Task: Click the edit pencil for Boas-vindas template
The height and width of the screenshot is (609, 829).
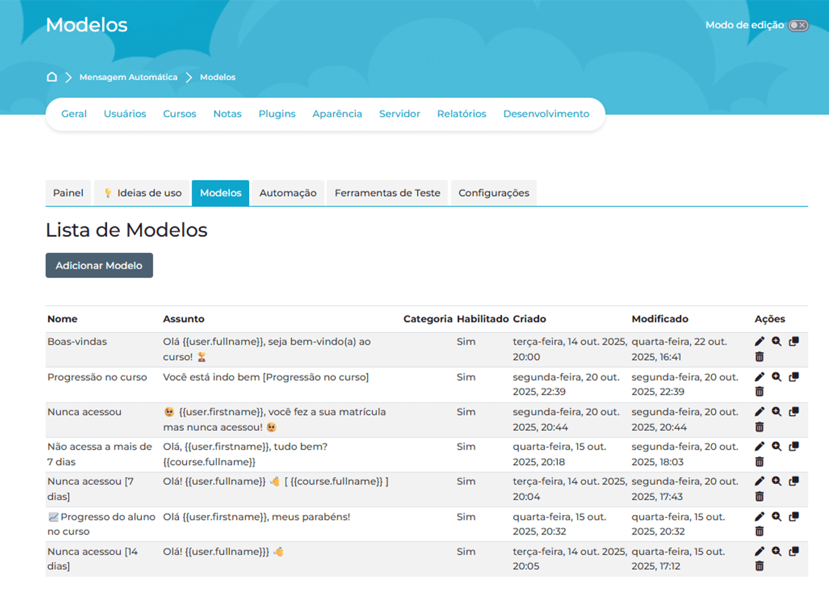Action: (x=759, y=342)
